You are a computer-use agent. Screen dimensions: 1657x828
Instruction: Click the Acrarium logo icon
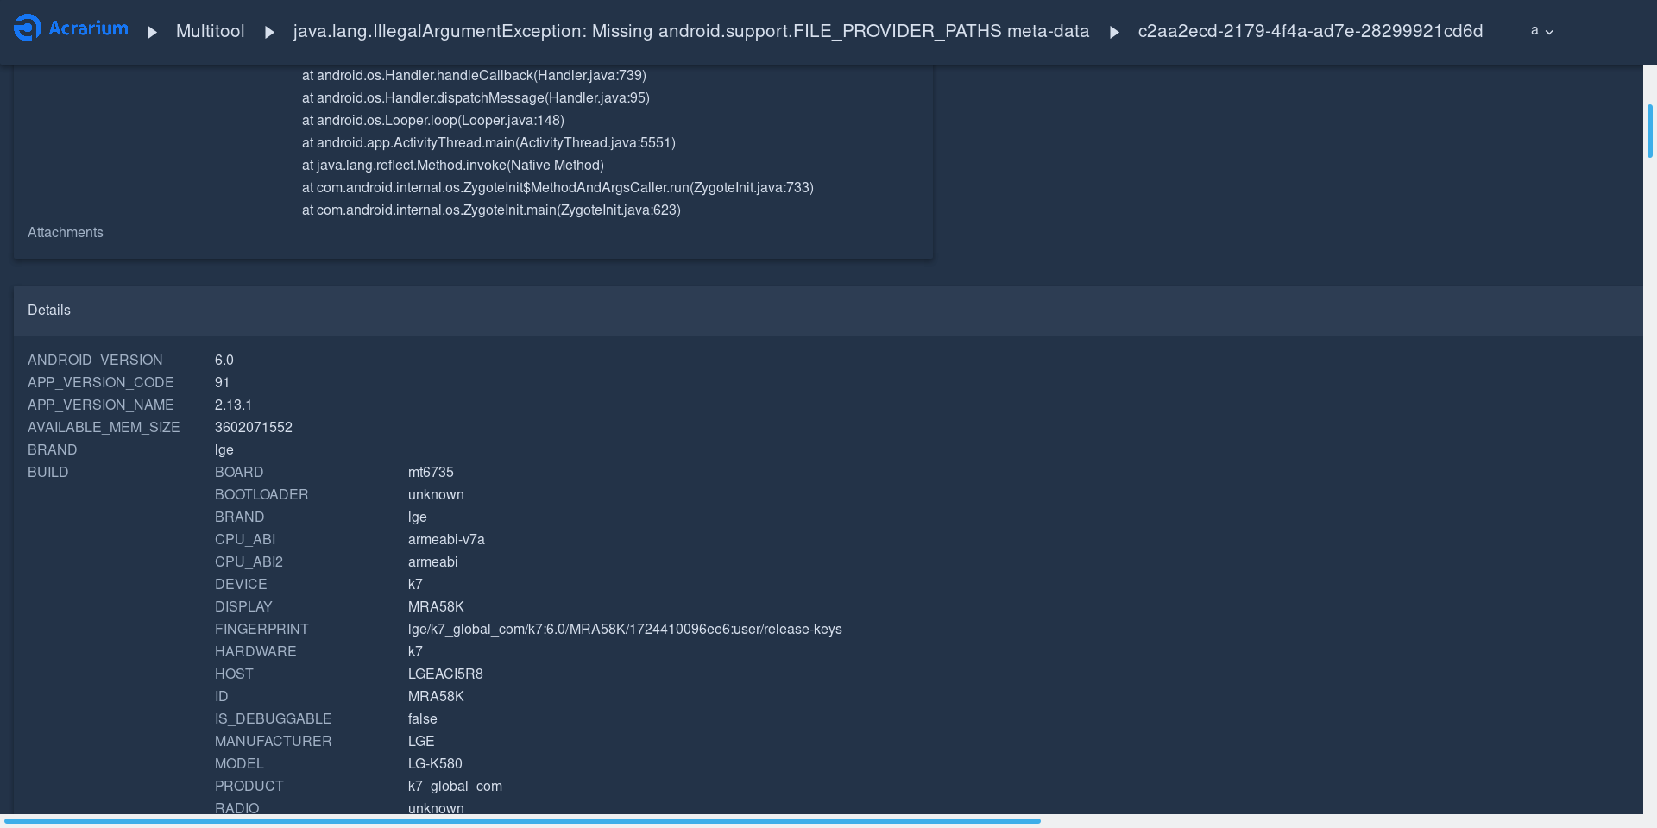pyautogui.click(x=28, y=28)
